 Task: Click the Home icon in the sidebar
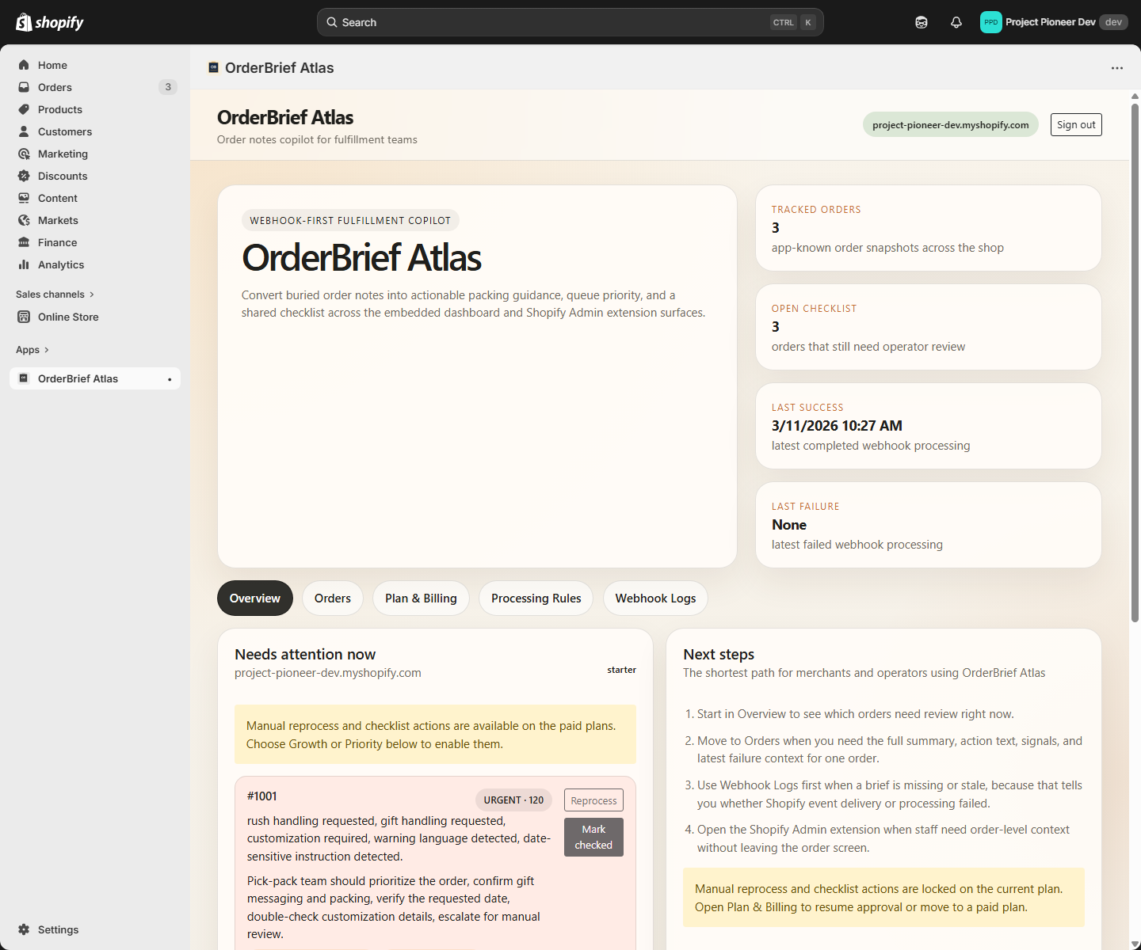24,65
